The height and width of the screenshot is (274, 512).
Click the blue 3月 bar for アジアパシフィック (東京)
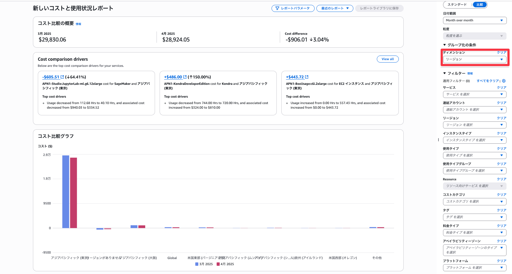point(66,192)
